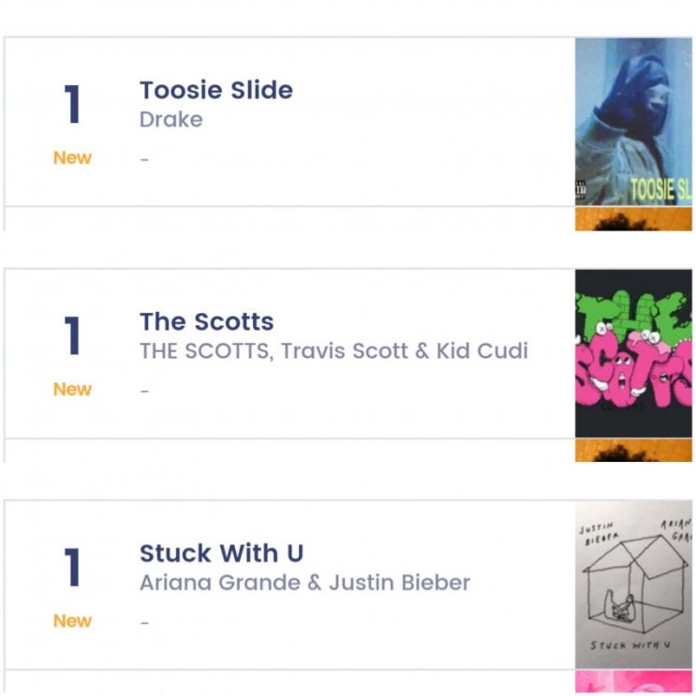Open the Stuck With U song title
Image resolution: width=696 pixels, height=696 pixels.
[221, 554]
